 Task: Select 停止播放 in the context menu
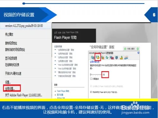9,34
